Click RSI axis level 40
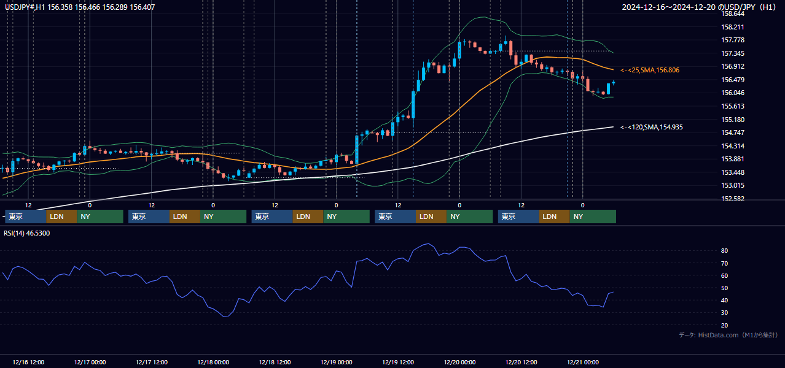This screenshot has width=785, height=368. point(725,300)
